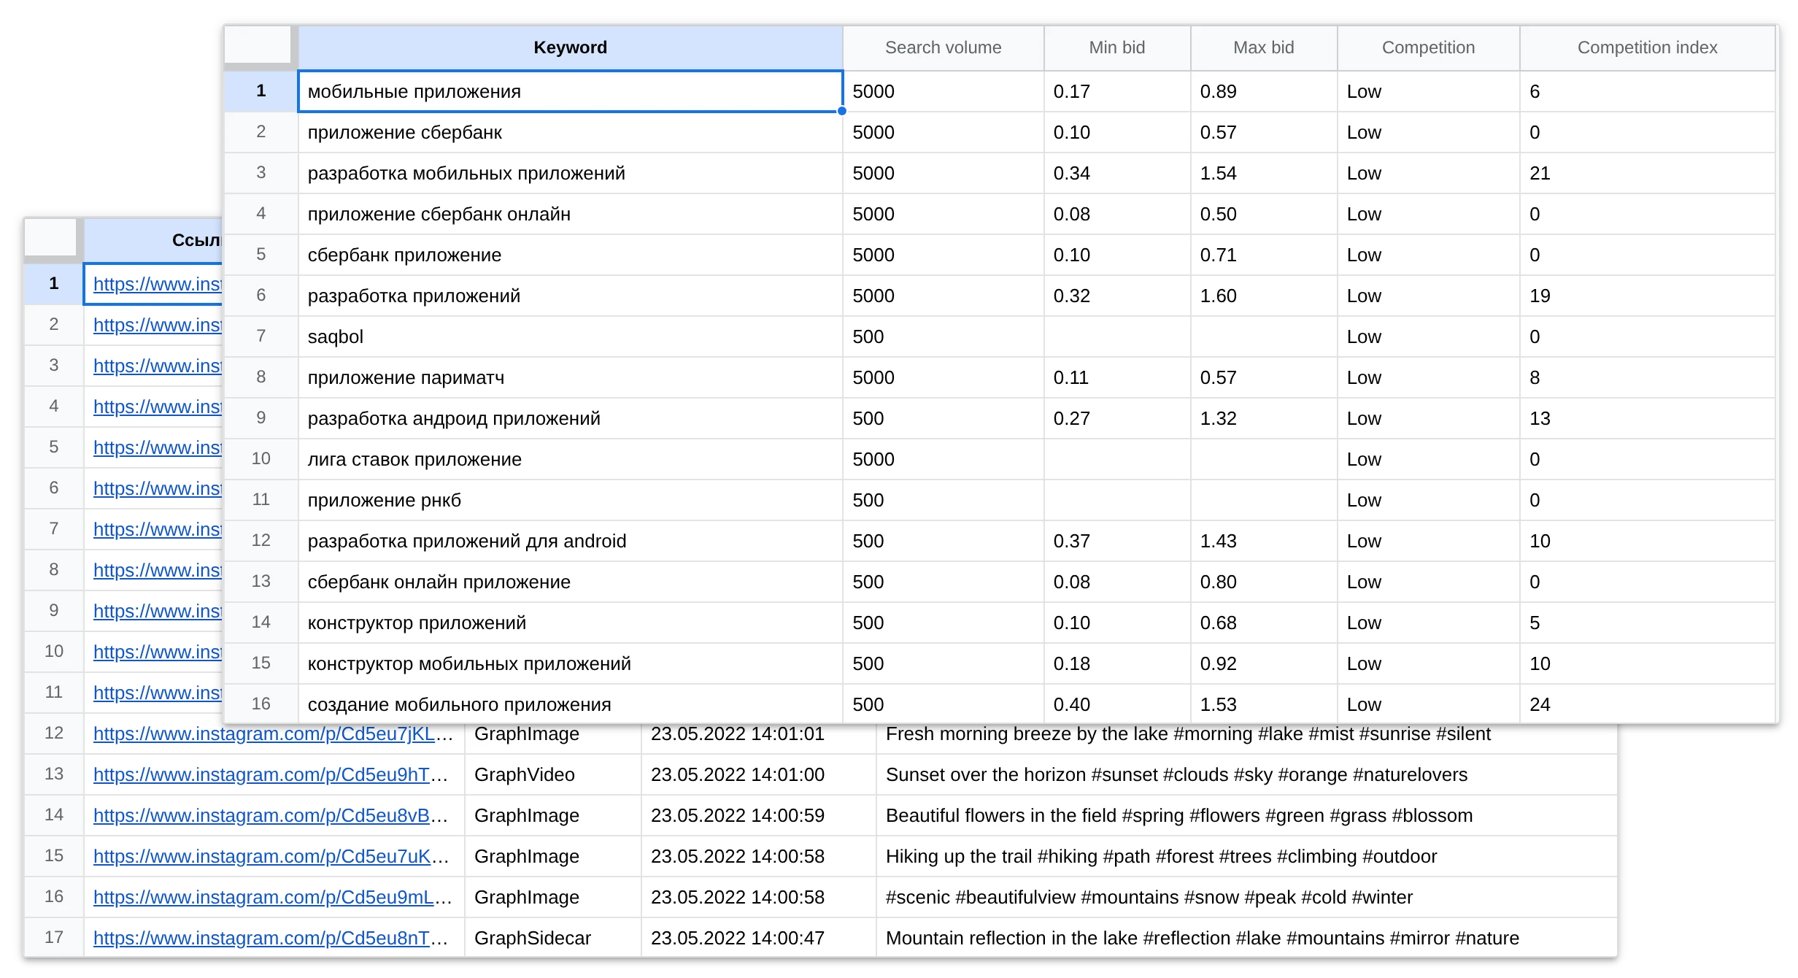Click the Competition column header
1798x978 pixels.
click(1428, 47)
